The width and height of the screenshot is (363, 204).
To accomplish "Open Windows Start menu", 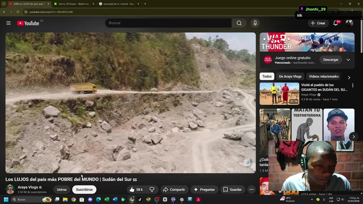I will coord(6,199).
